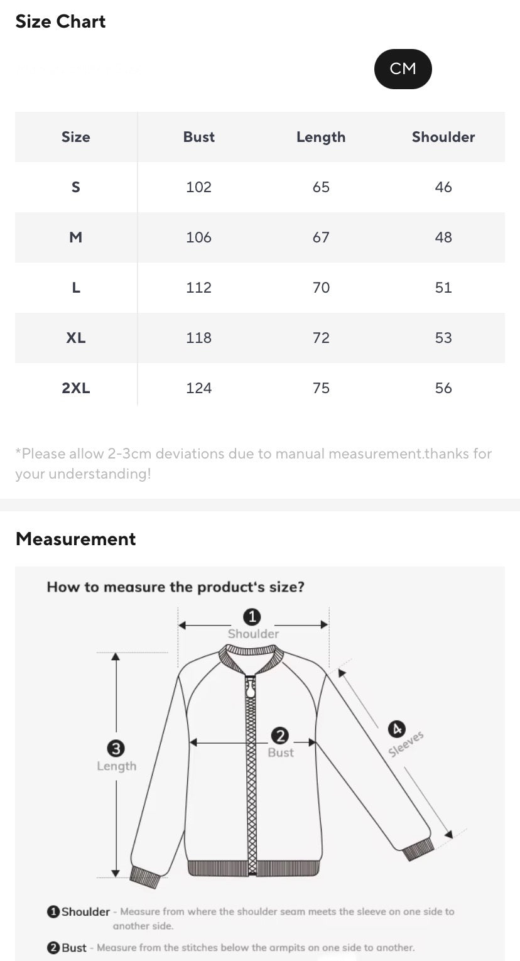520x961 pixels.
Task: Click the number 3 Length marker in the diagram
Action: point(116,748)
